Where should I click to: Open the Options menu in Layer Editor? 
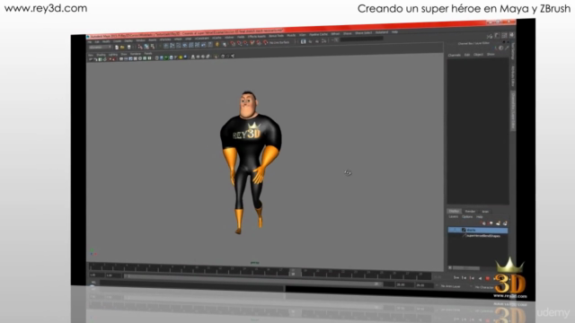[467, 217]
